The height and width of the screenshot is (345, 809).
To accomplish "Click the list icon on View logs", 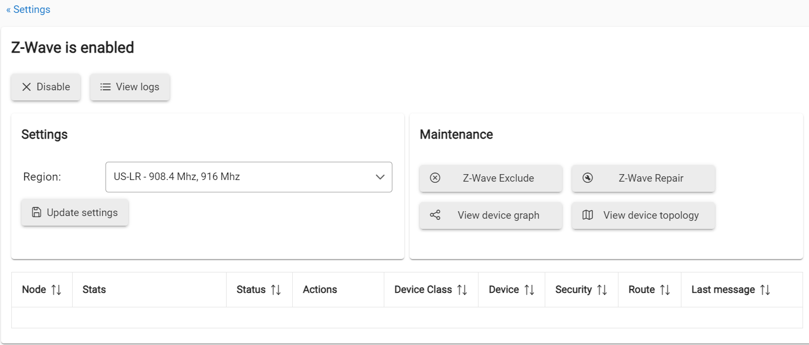I will (105, 86).
